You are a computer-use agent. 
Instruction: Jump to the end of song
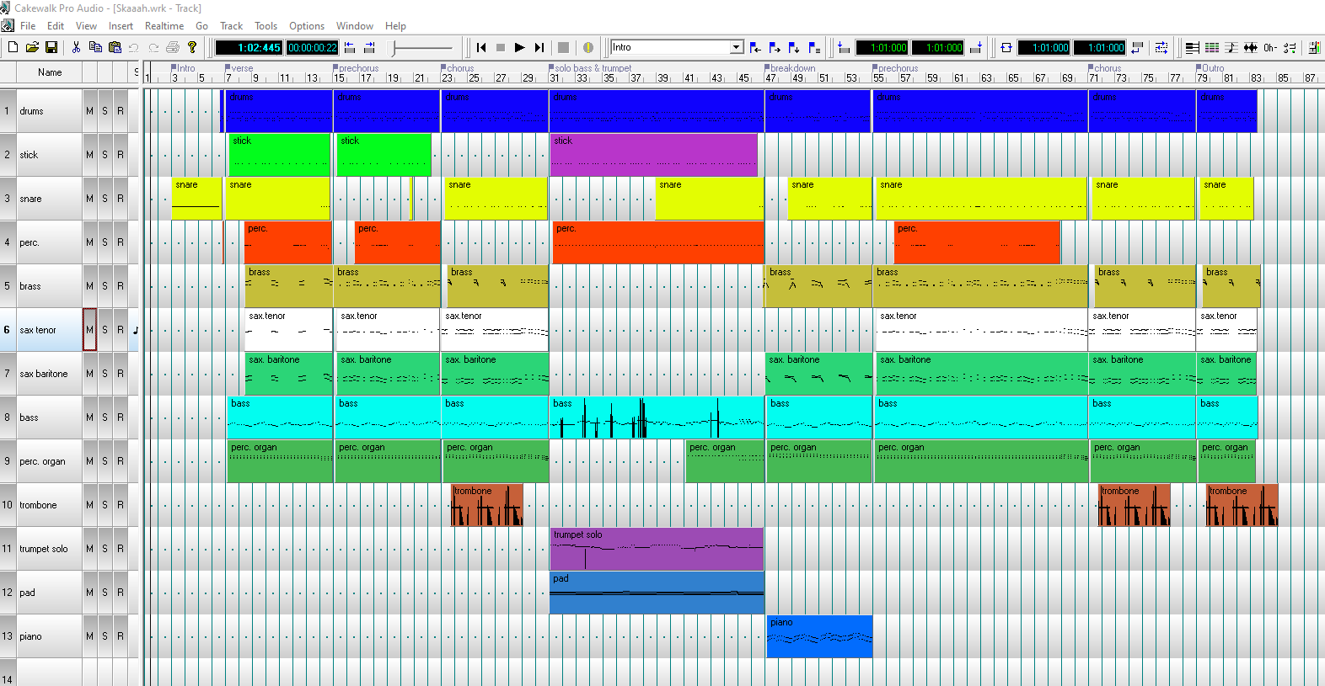[539, 47]
